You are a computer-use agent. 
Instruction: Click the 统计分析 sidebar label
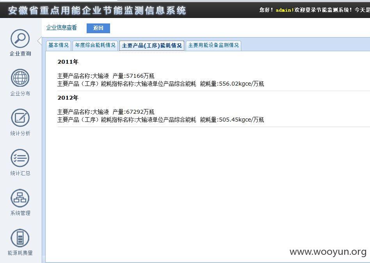pos(20,134)
